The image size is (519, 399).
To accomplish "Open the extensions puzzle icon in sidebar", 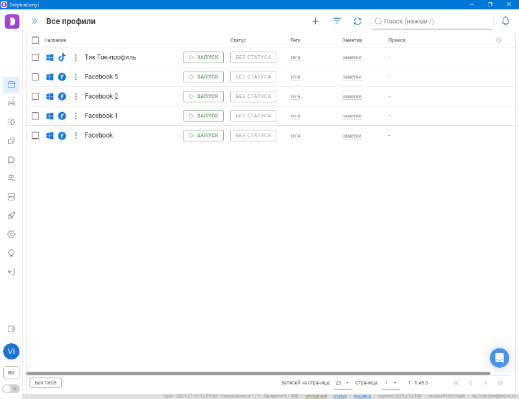I will (x=11, y=159).
